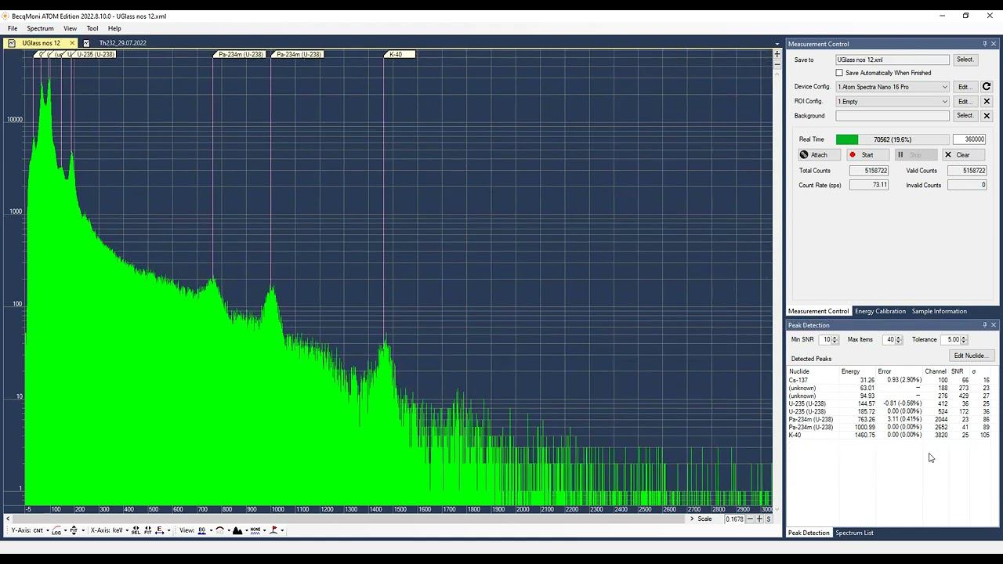This screenshot has width=1003, height=564.
Task: Click the X-axis SEL range icon
Action: click(x=136, y=530)
